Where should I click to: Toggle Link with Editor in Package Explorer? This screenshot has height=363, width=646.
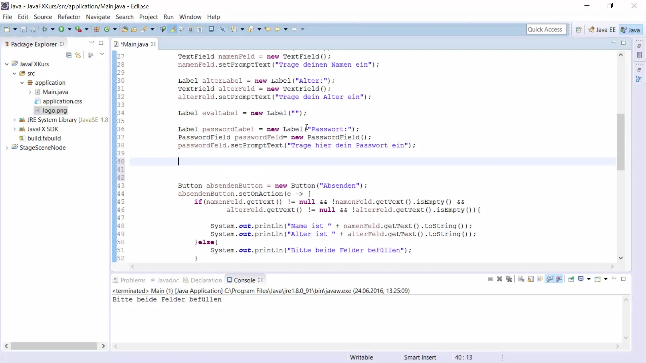point(78,55)
